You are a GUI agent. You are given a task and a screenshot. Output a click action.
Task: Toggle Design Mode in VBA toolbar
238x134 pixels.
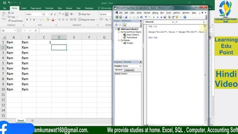pyautogui.click(x=165, y=17)
